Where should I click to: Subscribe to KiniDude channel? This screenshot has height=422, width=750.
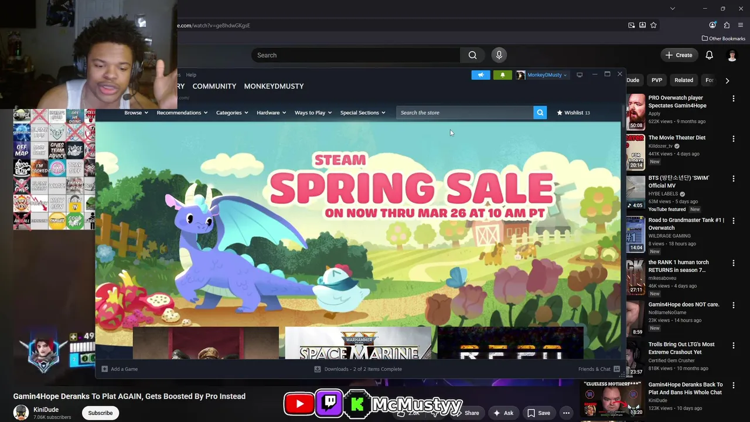point(100,413)
